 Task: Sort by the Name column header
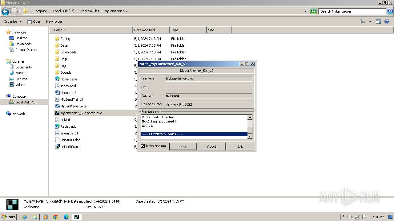tap(91, 30)
